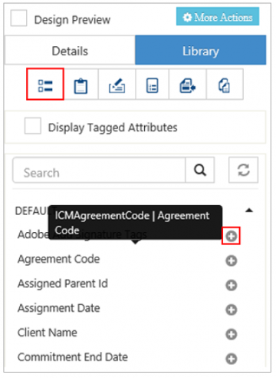276x378 pixels.
Task: Refresh the attributes list
Action: click(x=243, y=170)
